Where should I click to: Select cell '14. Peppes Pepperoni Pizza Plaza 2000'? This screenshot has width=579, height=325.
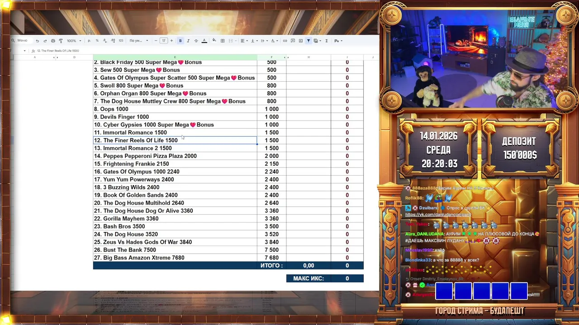click(175, 156)
